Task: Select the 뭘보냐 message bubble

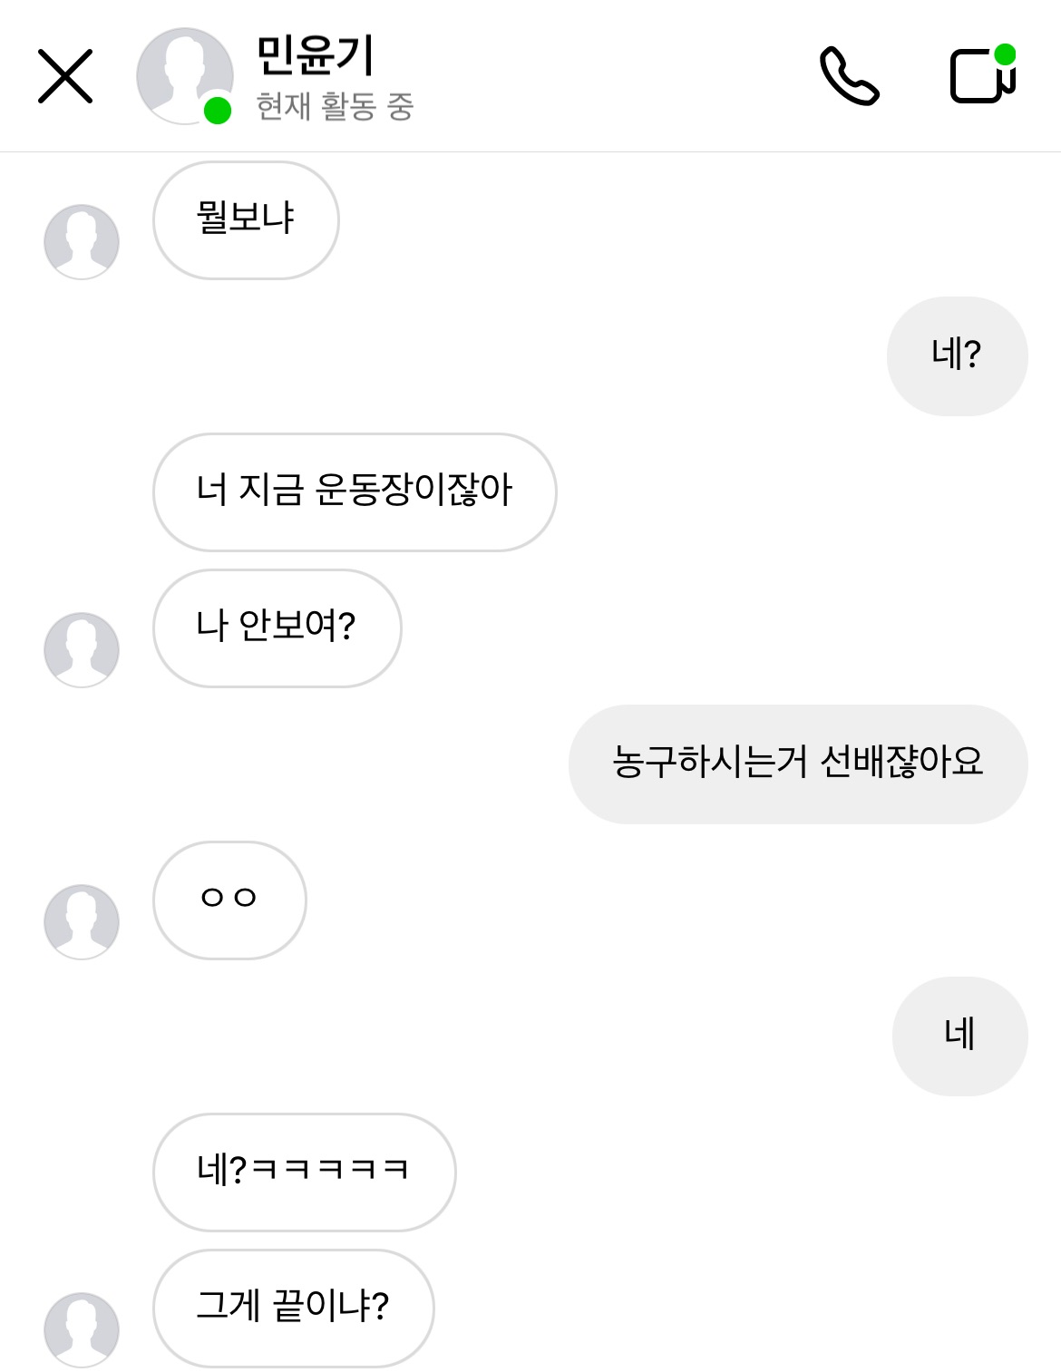Action: (246, 219)
